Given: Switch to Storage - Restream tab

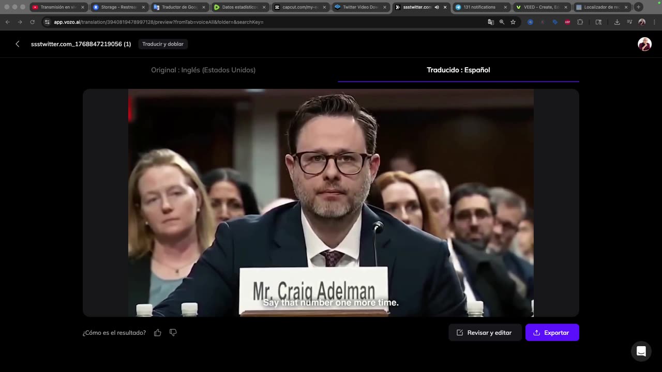Looking at the screenshot, I should click(x=118, y=7).
